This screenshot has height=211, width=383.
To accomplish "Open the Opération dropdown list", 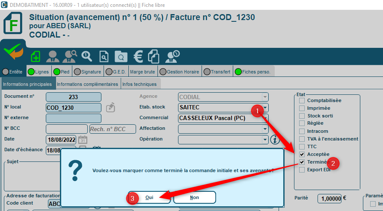I will click(265, 140).
